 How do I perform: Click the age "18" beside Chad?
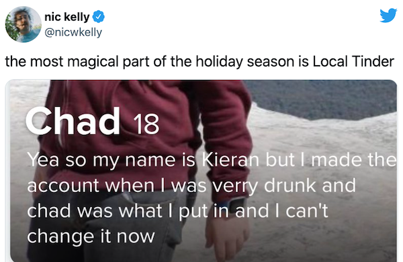(x=146, y=124)
